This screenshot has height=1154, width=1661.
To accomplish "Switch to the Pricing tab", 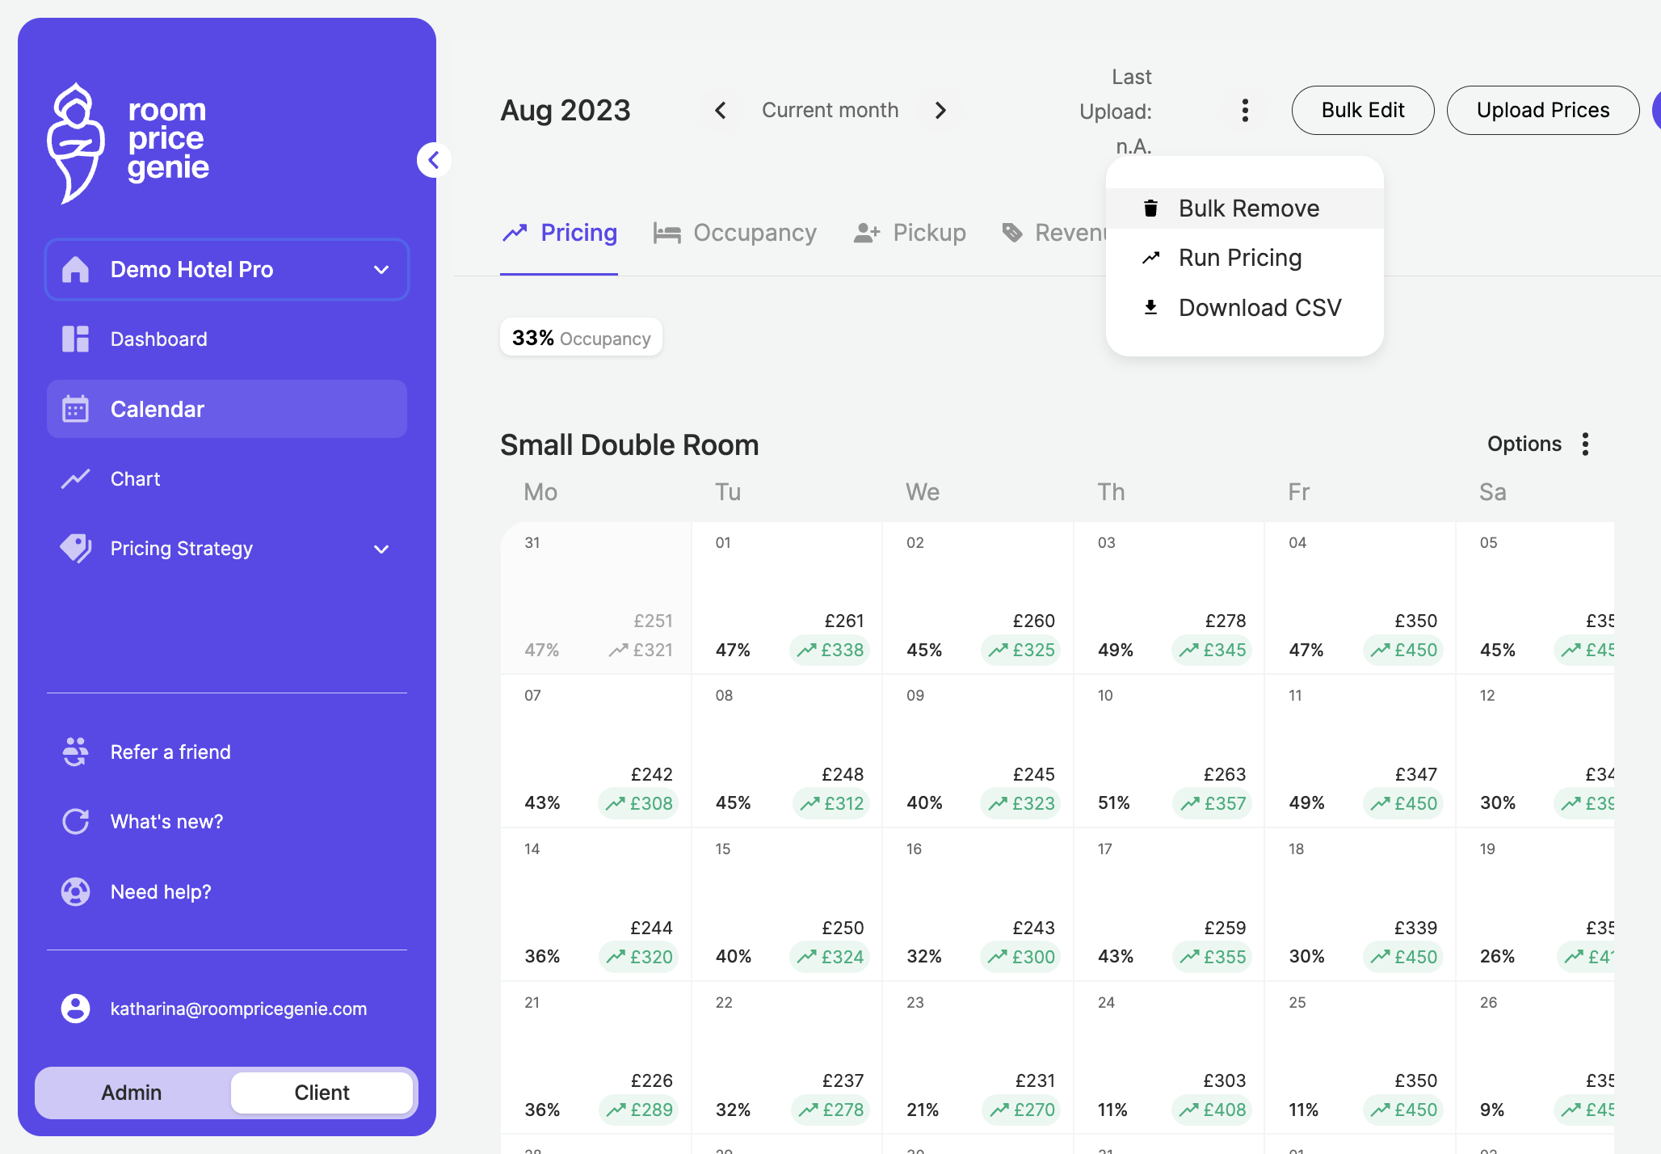I will pyautogui.click(x=559, y=233).
